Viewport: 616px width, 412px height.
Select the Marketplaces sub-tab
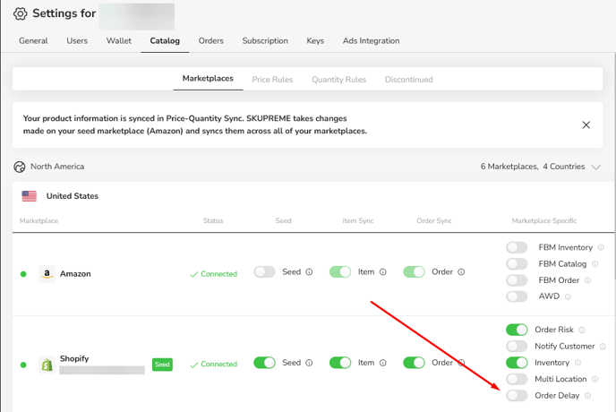point(208,79)
